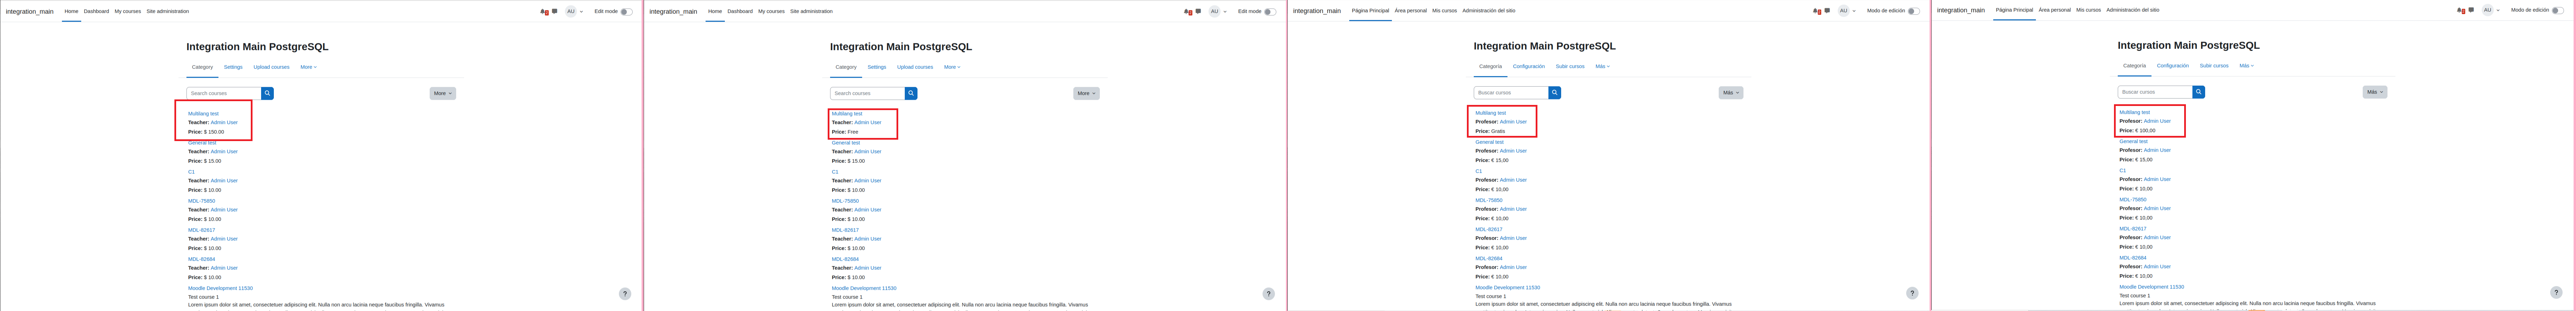2576x311 pixels.
Task: Switch to 'Settings' tab in first panel
Action: pos(233,67)
